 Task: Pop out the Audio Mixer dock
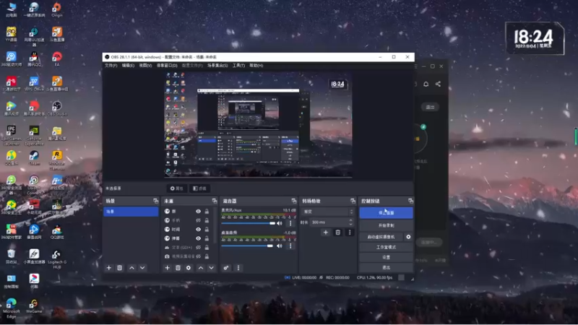point(294,201)
